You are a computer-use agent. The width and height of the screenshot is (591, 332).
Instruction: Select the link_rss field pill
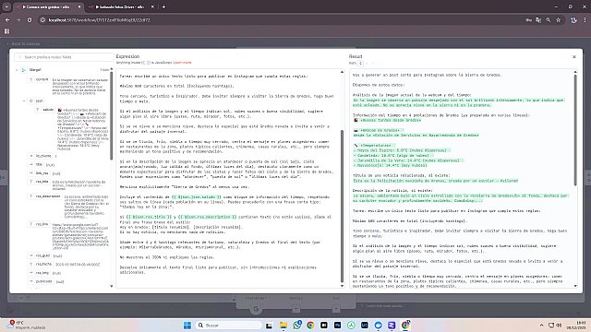[x=39, y=173]
